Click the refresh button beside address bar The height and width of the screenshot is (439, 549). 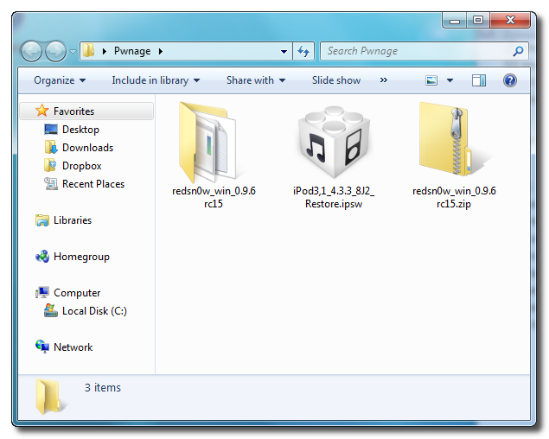303,51
